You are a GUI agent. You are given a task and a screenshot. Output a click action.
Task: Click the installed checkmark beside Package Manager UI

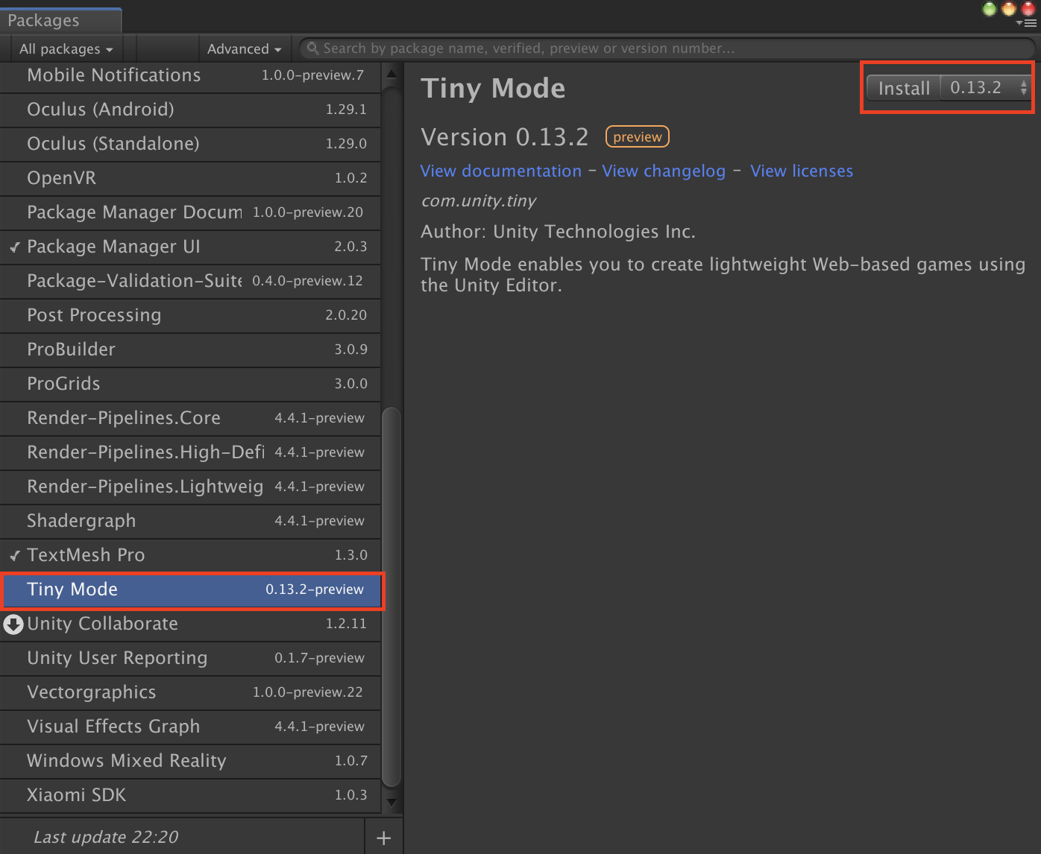click(14, 247)
